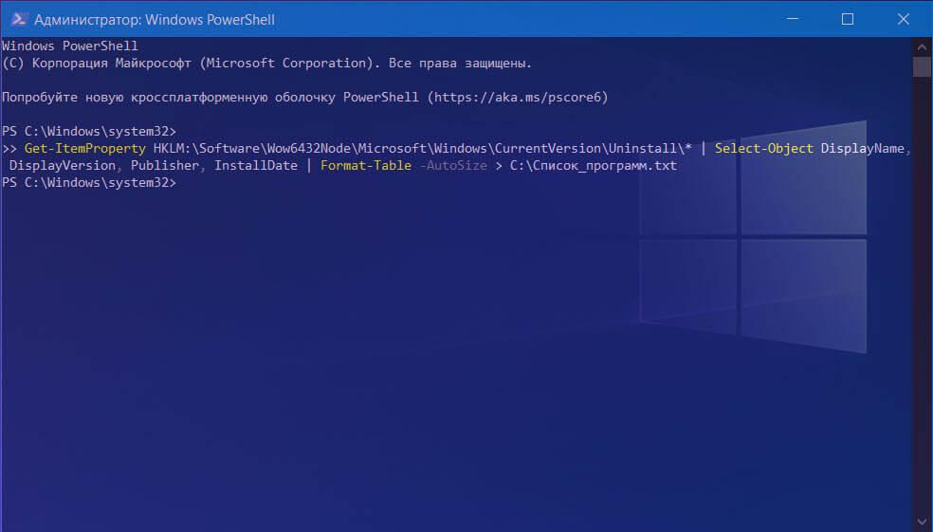Click the 'Format-Table' cmdlet text
This screenshot has height=532, width=933.
366,165
